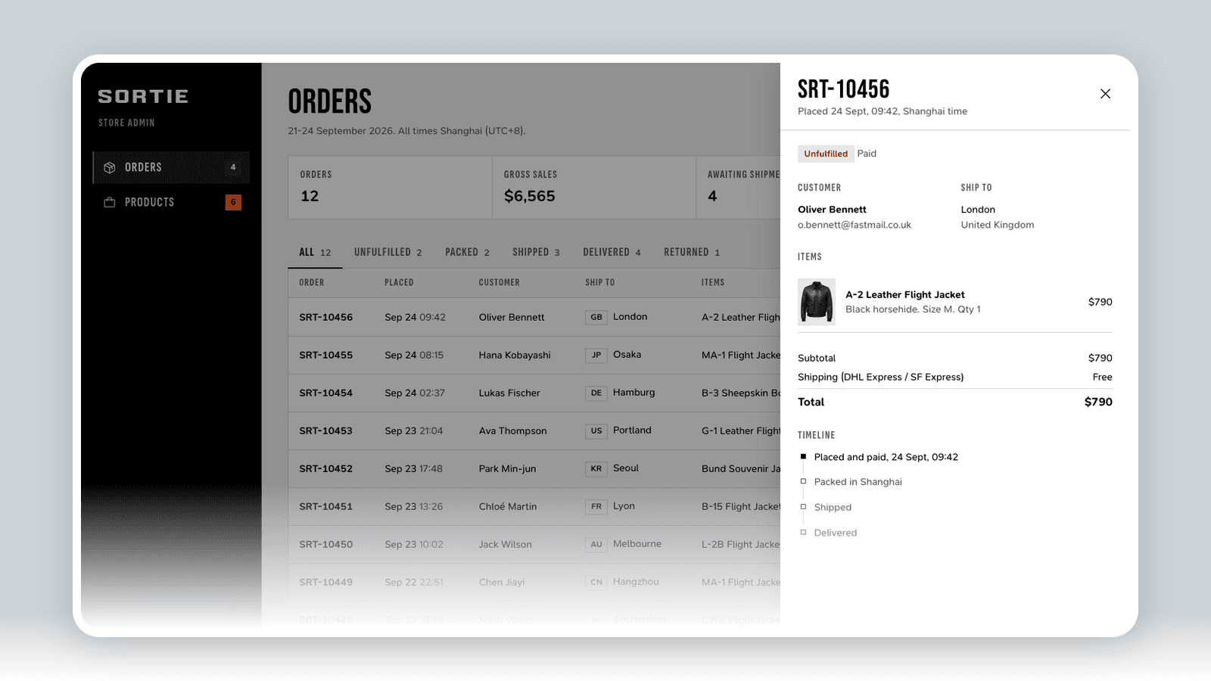Screen dimensions: 1211x681
Task: Click the orange Products count badge
Action: point(233,202)
